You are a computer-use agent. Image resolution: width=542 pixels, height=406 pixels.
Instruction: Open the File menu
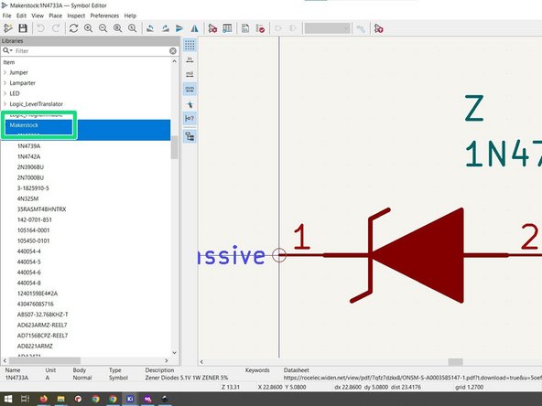pos(7,16)
